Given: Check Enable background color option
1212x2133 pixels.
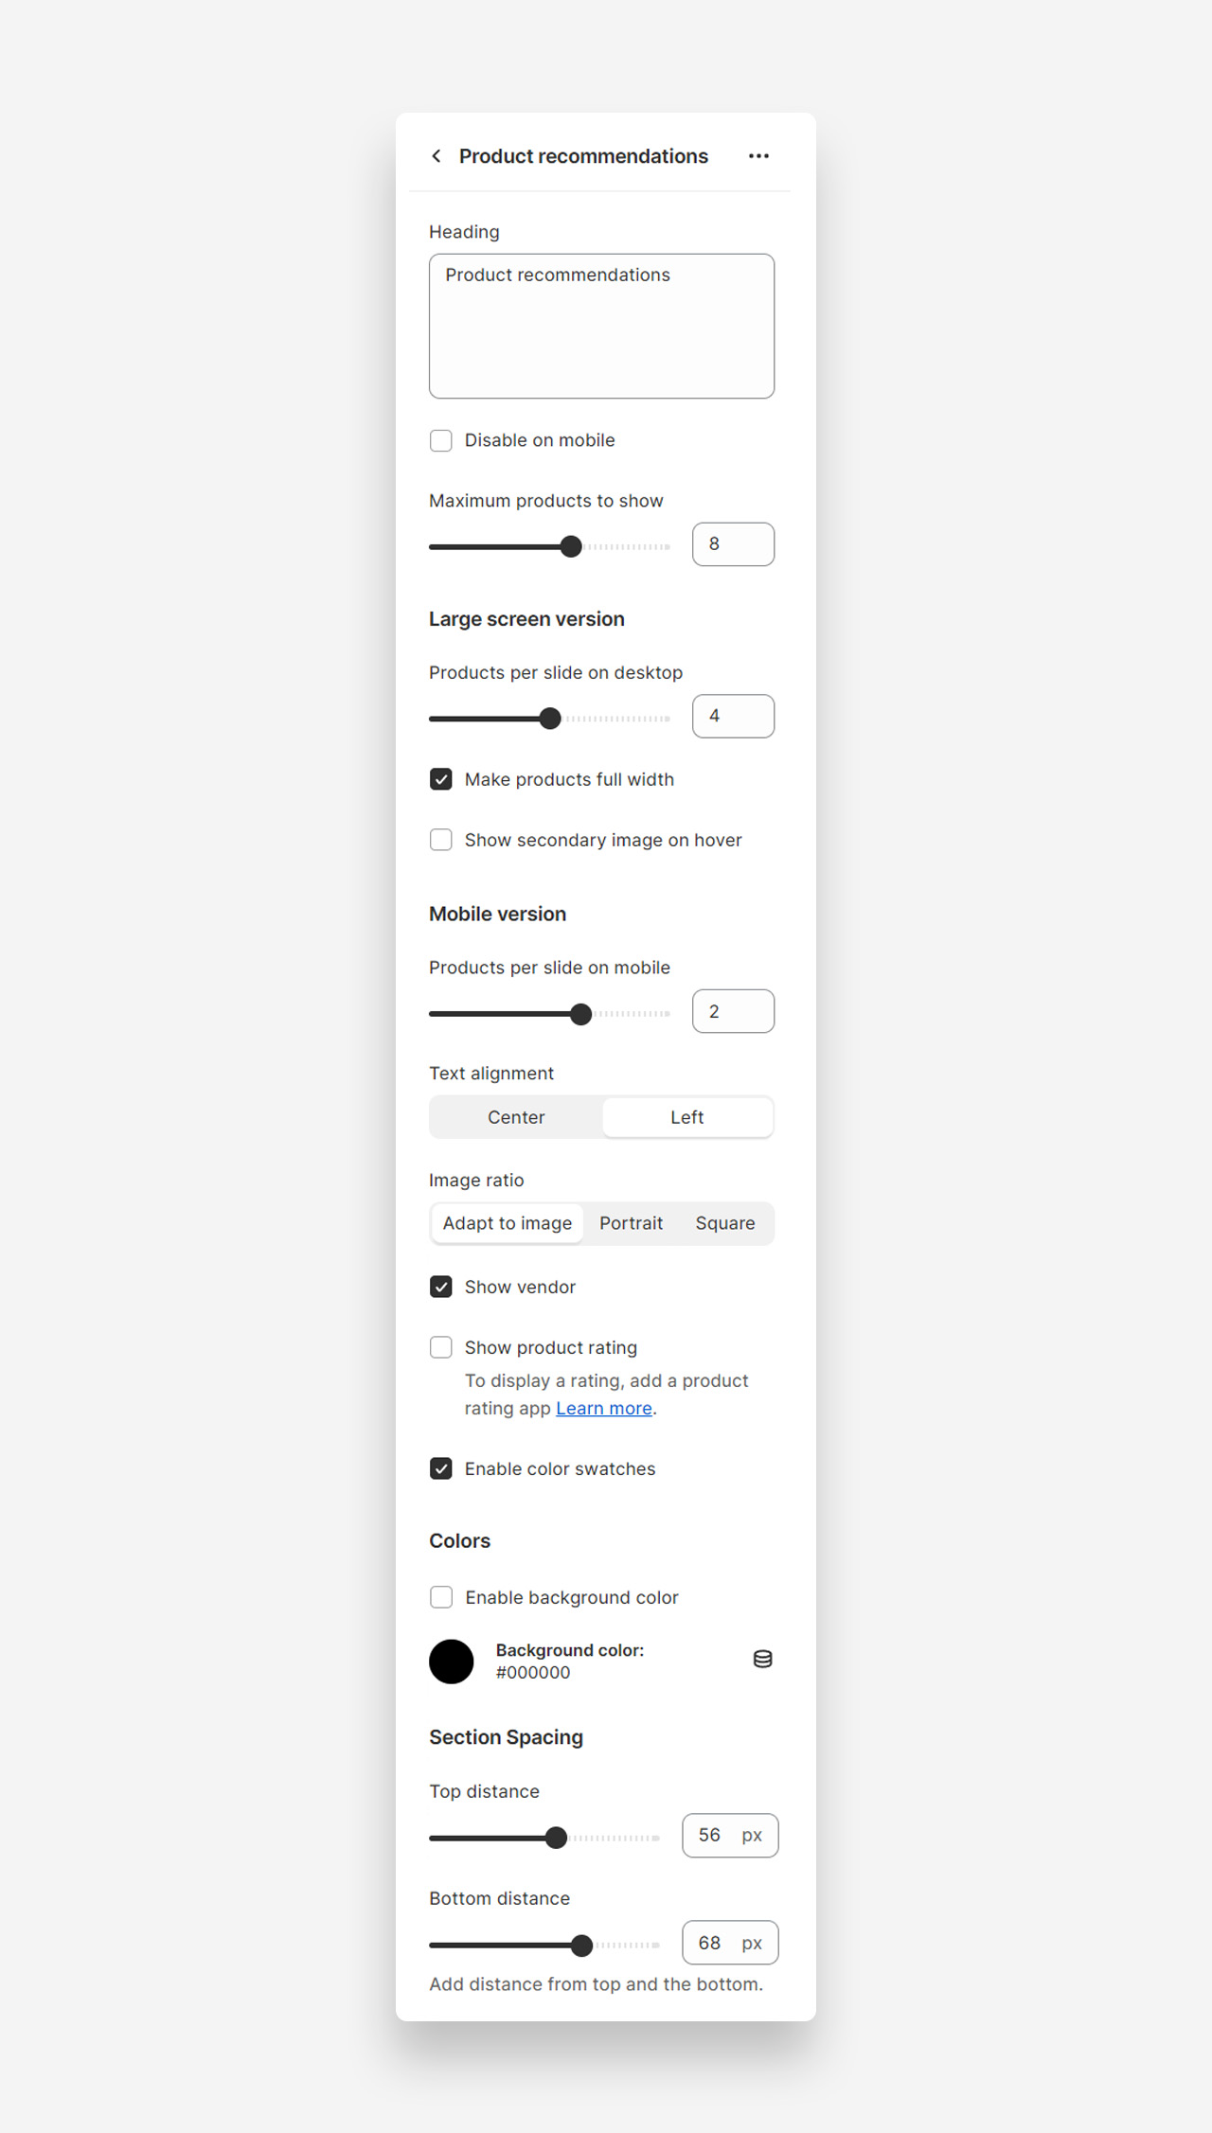Looking at the screenshot, I should click(x=441, y=1597).
